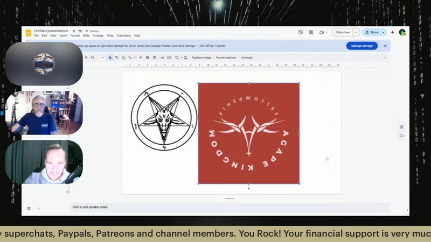The width and height of the screenshot is (431, 242).
Task: Select the red Agape Kingdom Fellowship image
Action: 249,133
